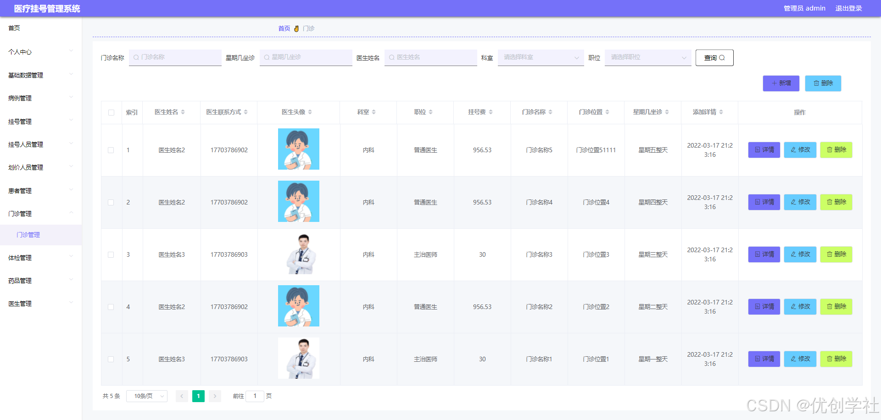
Task: Sort table by 挂号费 column
Action: (x=491, y=112)
